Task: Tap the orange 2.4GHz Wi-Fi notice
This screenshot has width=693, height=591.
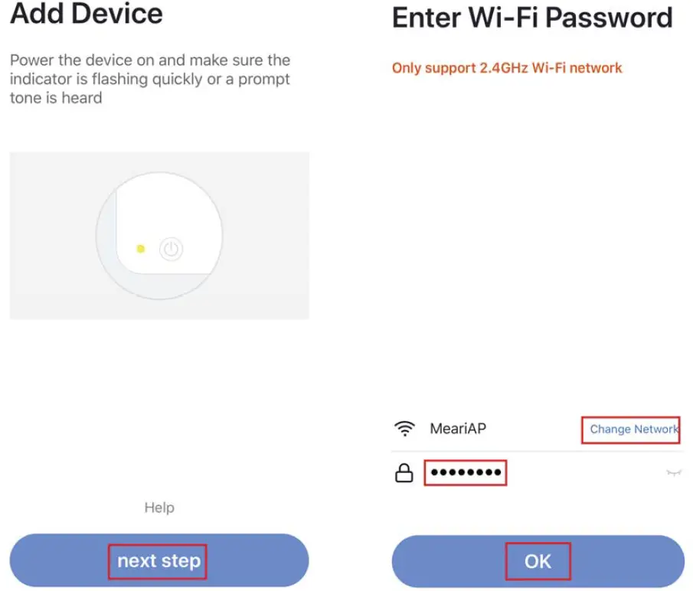Action: point(507,68)
